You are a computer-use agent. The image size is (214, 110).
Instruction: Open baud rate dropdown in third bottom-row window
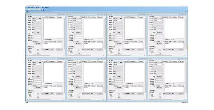point(118,65)
